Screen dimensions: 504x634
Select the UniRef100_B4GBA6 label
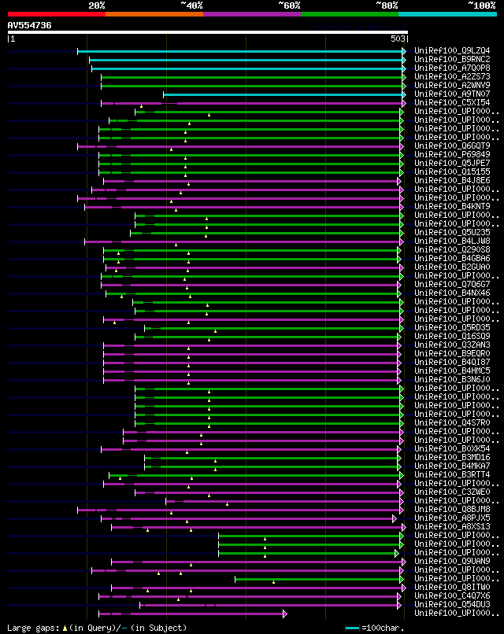click(452, 258)
